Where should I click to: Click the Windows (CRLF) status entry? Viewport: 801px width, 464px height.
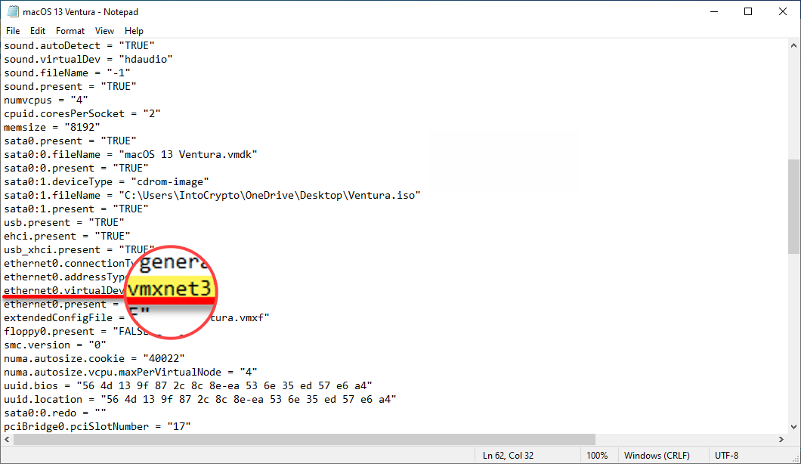pyautogui.click(x=657, y=456)
